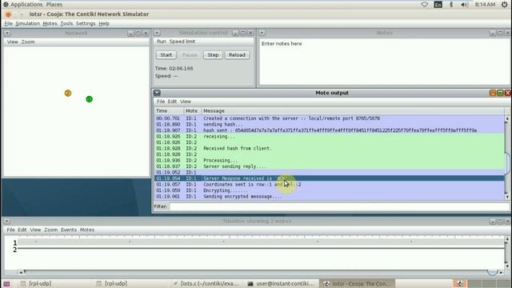Open View menu in Network panel
The width and height of the screenshot is (512, 288).
tap(13, 42)
